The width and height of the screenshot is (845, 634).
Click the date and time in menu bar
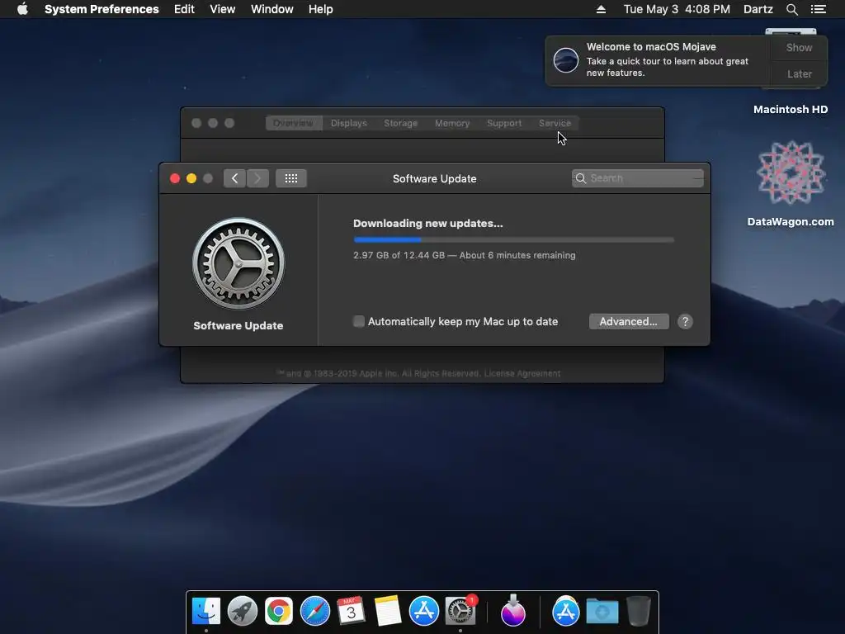pos(677,9)
